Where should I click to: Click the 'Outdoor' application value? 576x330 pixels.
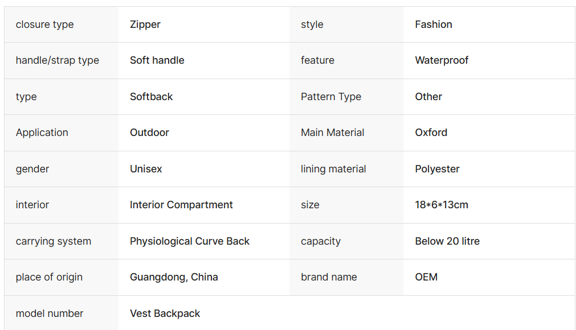(x=149, y=133)
